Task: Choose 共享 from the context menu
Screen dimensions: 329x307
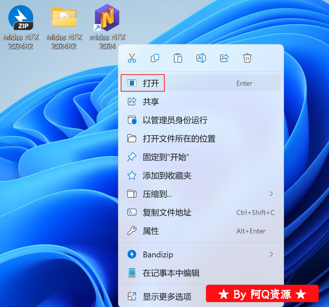Action: point(200,101)
